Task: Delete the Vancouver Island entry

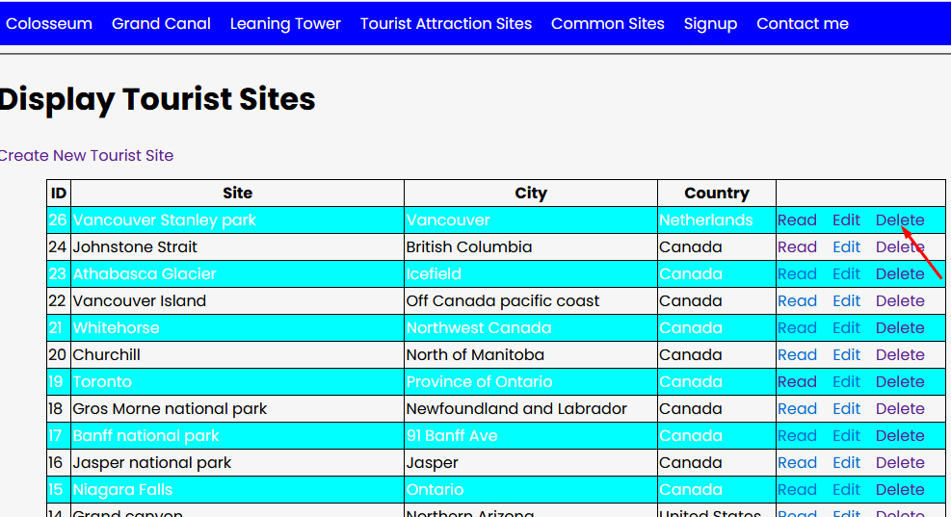Action: coord(899,301)
